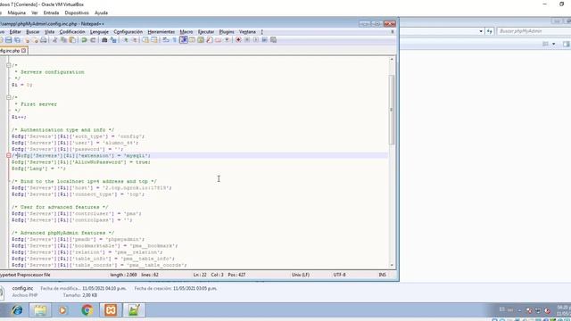The image size is (571, 321).
Task: Open Explorer change view dropdown arrow
Action: pyautogui.click(x=553, y=44)
